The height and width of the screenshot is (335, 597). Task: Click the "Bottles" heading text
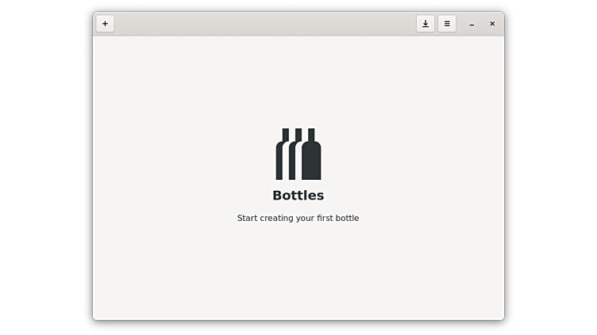click(298, 196)
